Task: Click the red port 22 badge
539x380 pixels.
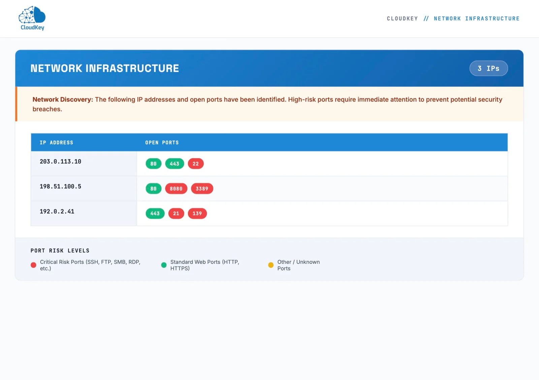Action: click(196, 164)
